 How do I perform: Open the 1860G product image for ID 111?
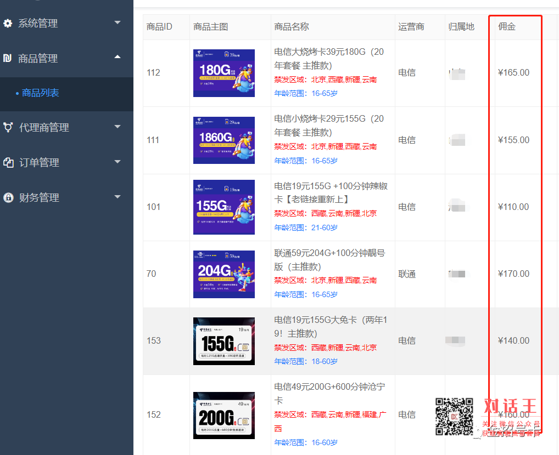(x=224, y=140)
